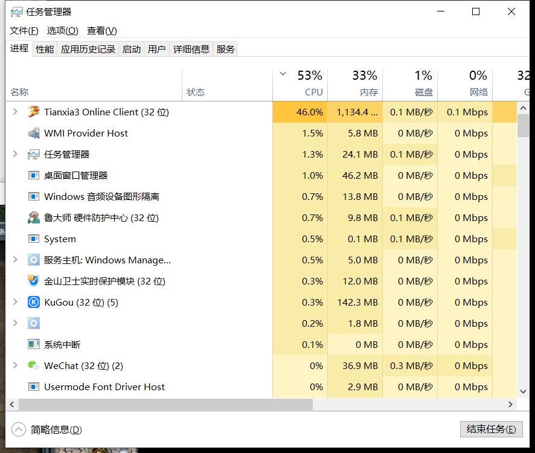Switch to the 应用历史记录 tab

pyautogui.click(x=88, y=49)
